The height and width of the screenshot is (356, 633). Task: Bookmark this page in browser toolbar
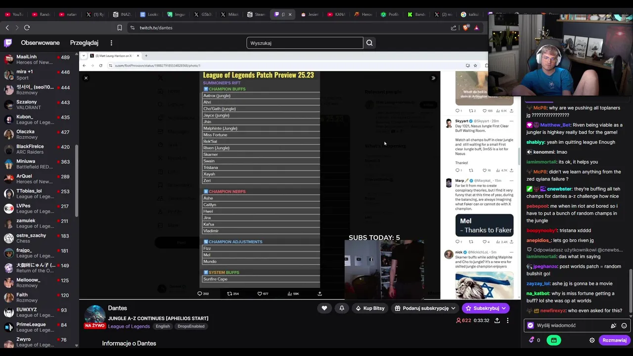coord(120,28)
